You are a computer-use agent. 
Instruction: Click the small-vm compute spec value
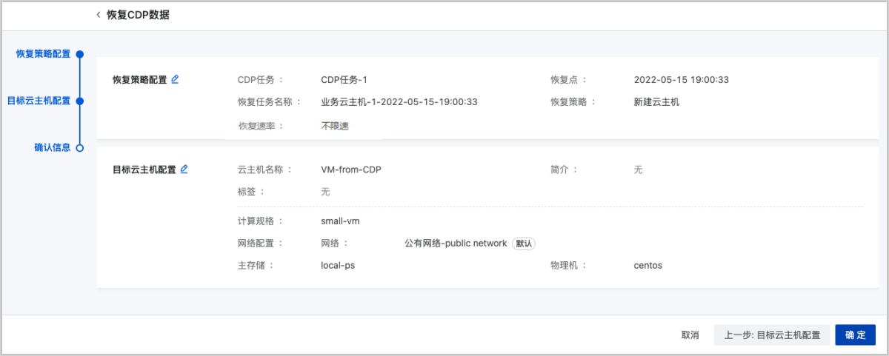(x=340, y=221)
